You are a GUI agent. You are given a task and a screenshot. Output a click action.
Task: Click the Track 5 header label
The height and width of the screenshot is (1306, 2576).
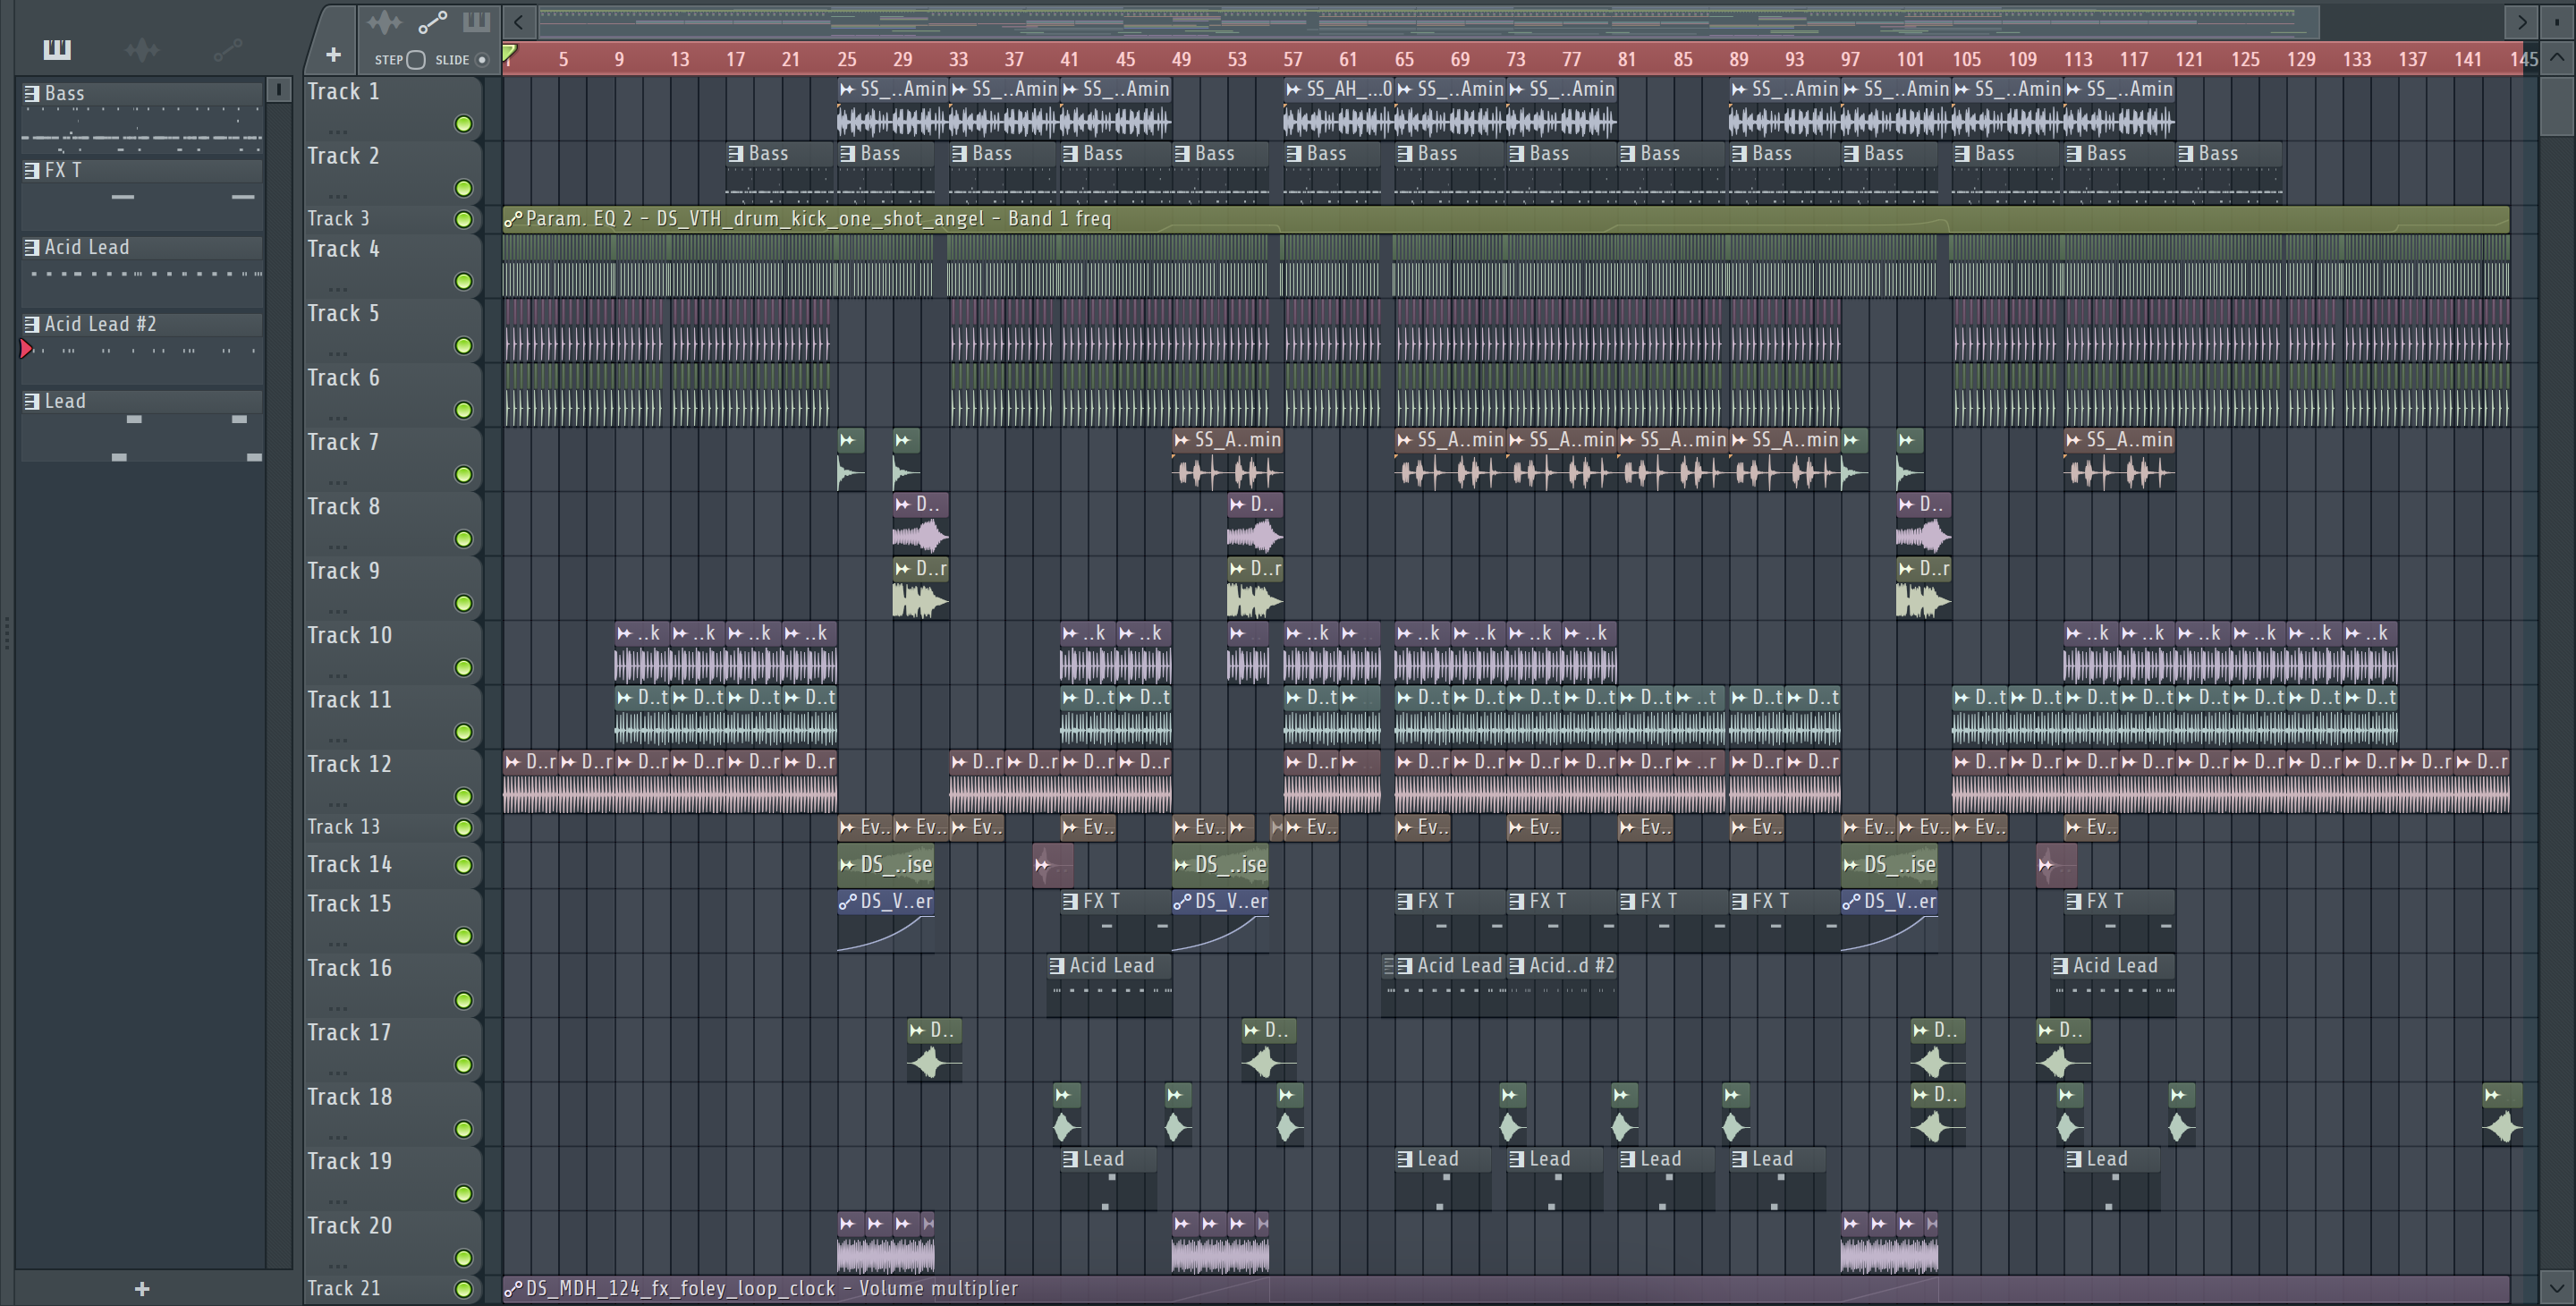coord(343,314)
